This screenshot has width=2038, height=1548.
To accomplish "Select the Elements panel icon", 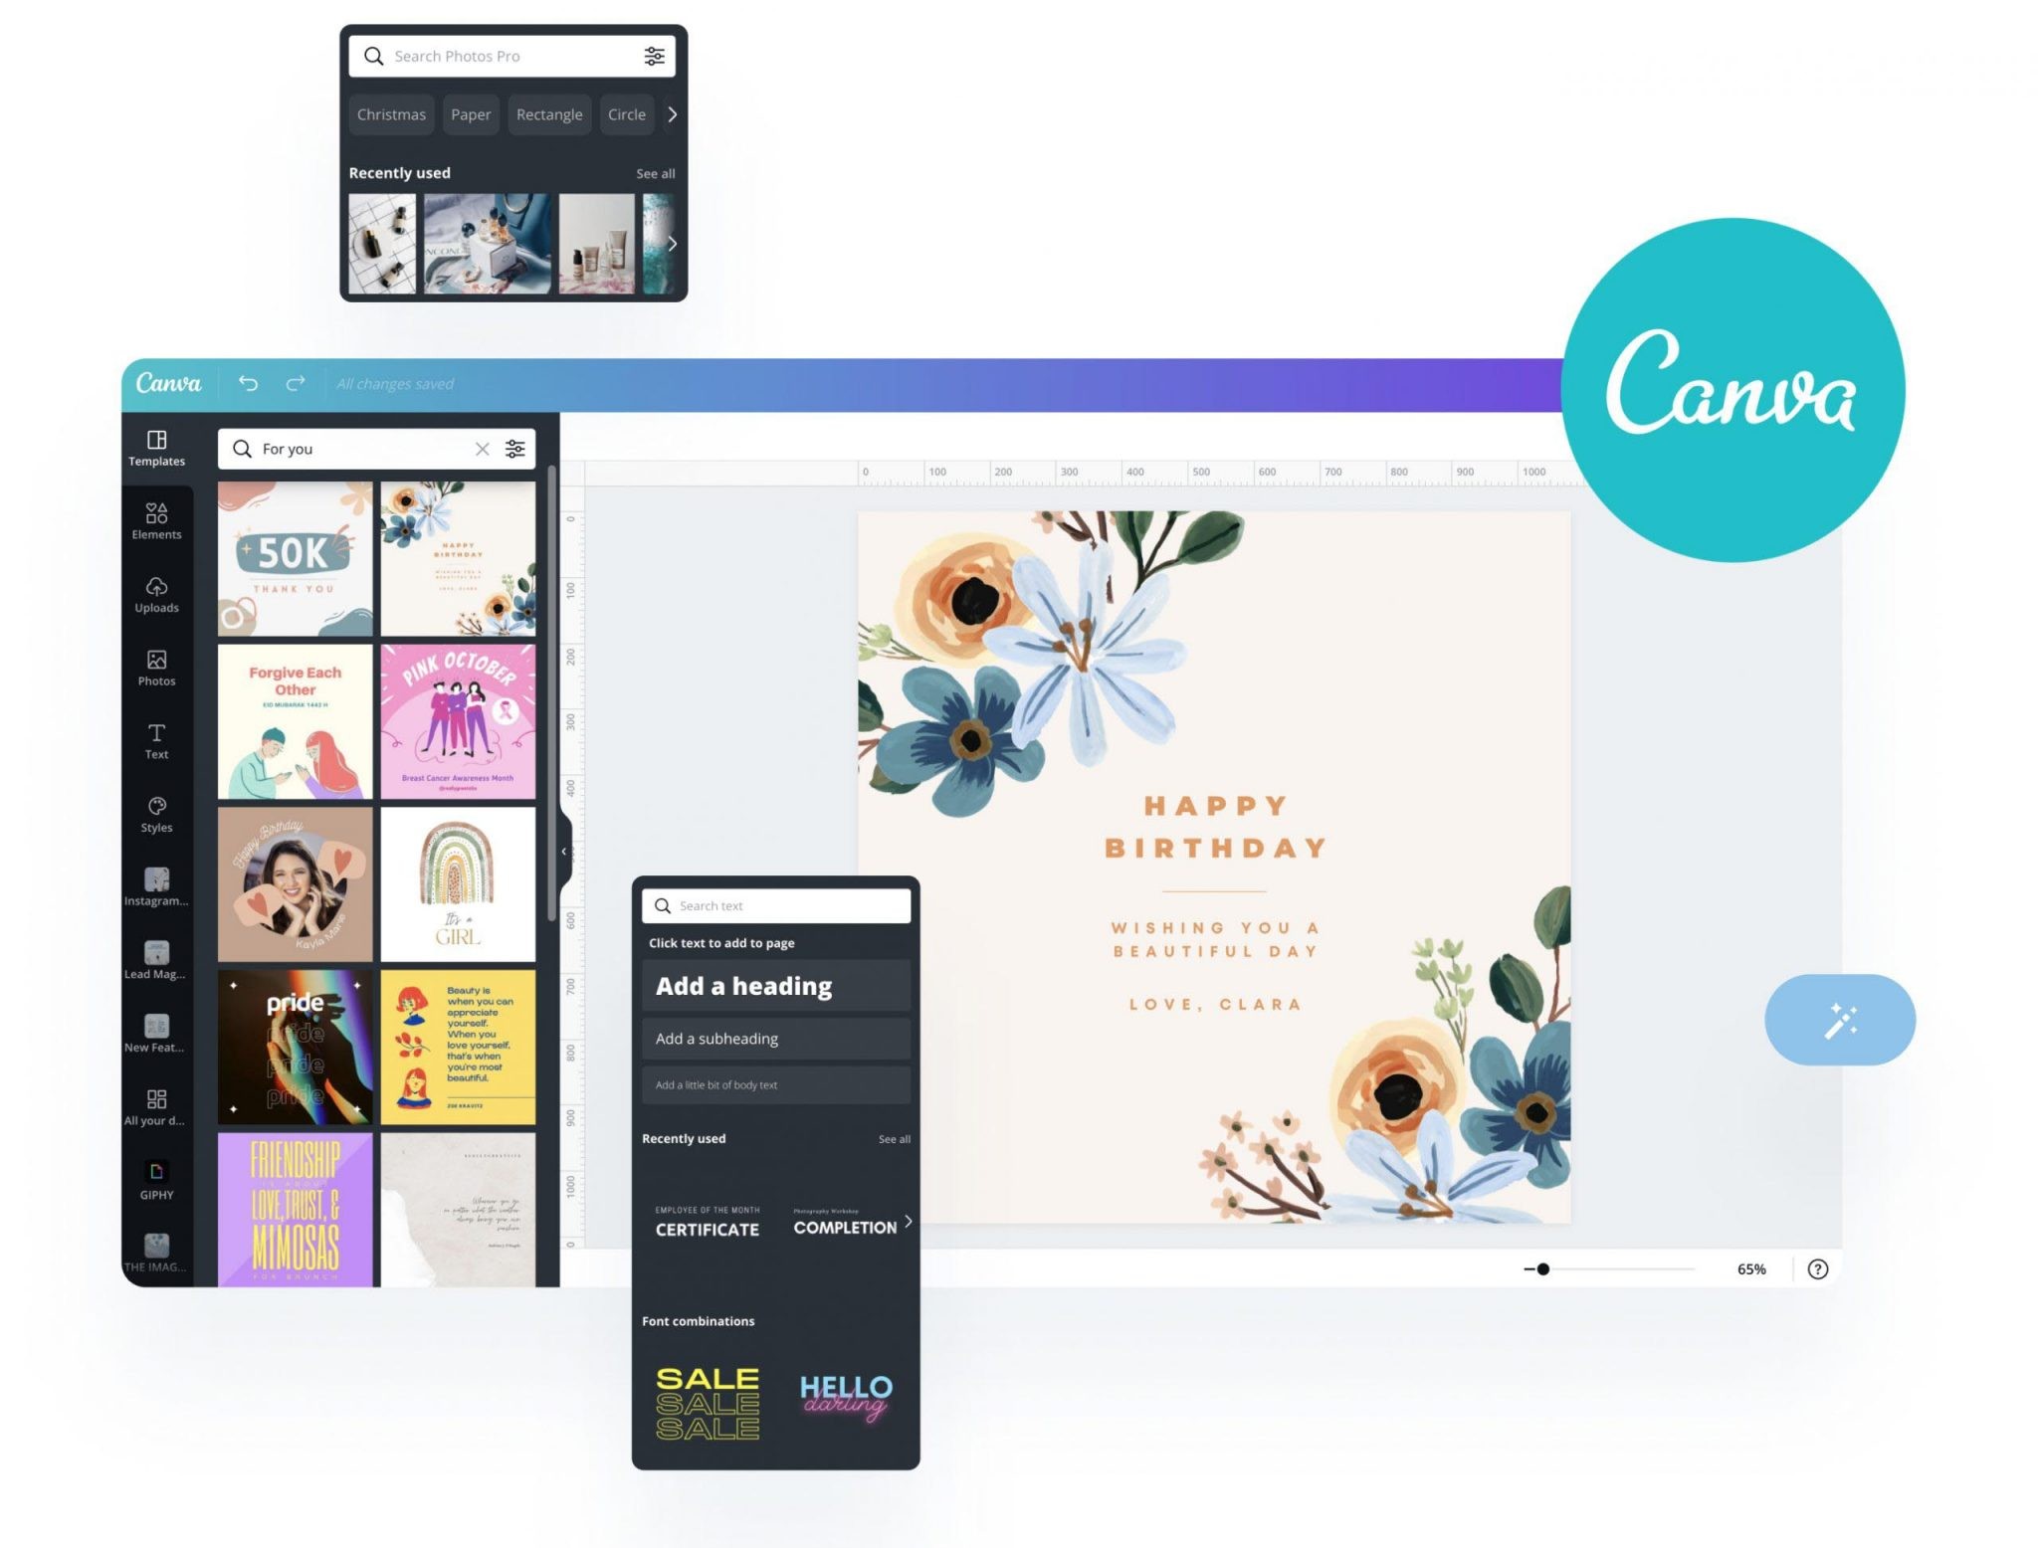I will [158, 522].
